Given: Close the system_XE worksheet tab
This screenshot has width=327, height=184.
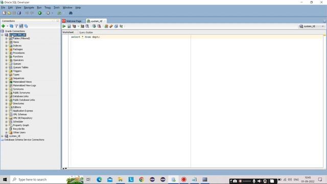Looking at the screenshot, I should [105, 21].
